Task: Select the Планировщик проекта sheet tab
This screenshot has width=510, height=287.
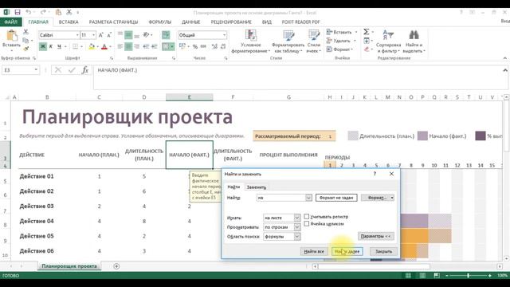Action: [69, 266]
